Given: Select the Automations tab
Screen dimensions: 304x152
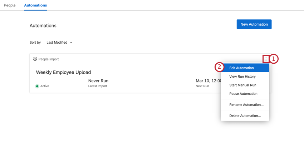Looking at the screenshot, I should [35, 5].
